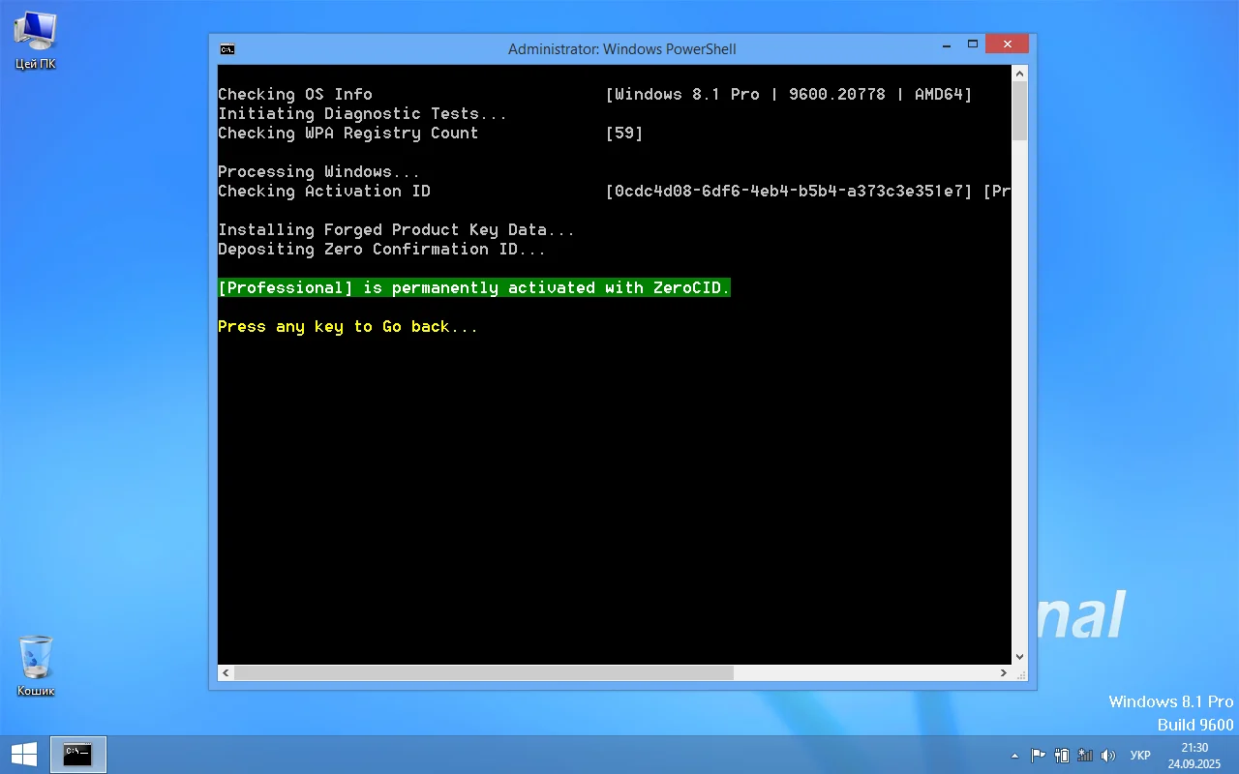Click the PowerShell taskbar button

pyautogui.click(x=77, y=755)
